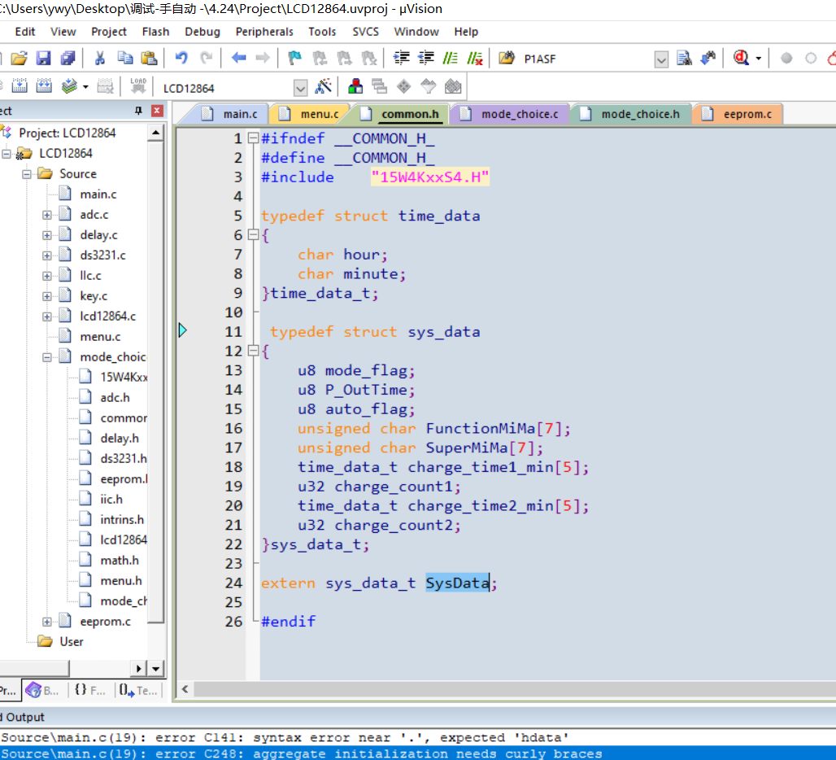
Task: Open the SVCS menu
Action: click(x=365, y=32)
